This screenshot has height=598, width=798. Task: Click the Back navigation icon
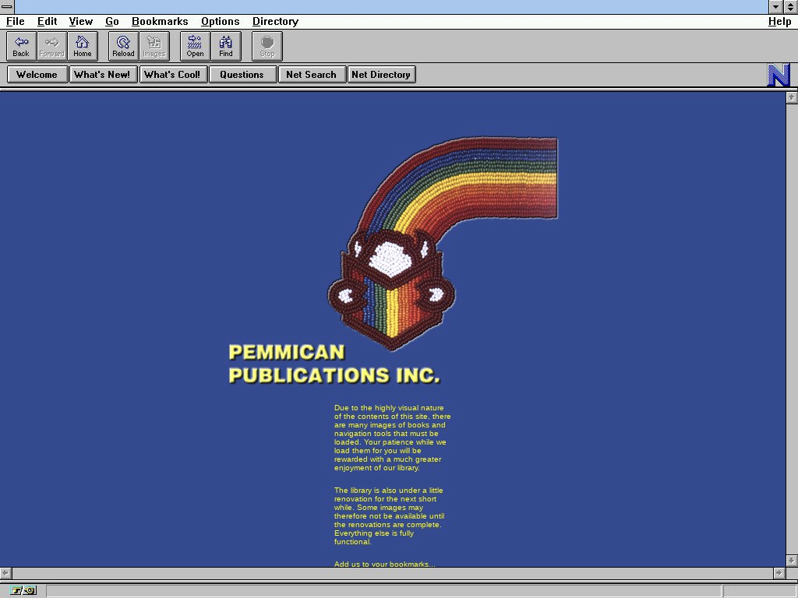(21, 46)
